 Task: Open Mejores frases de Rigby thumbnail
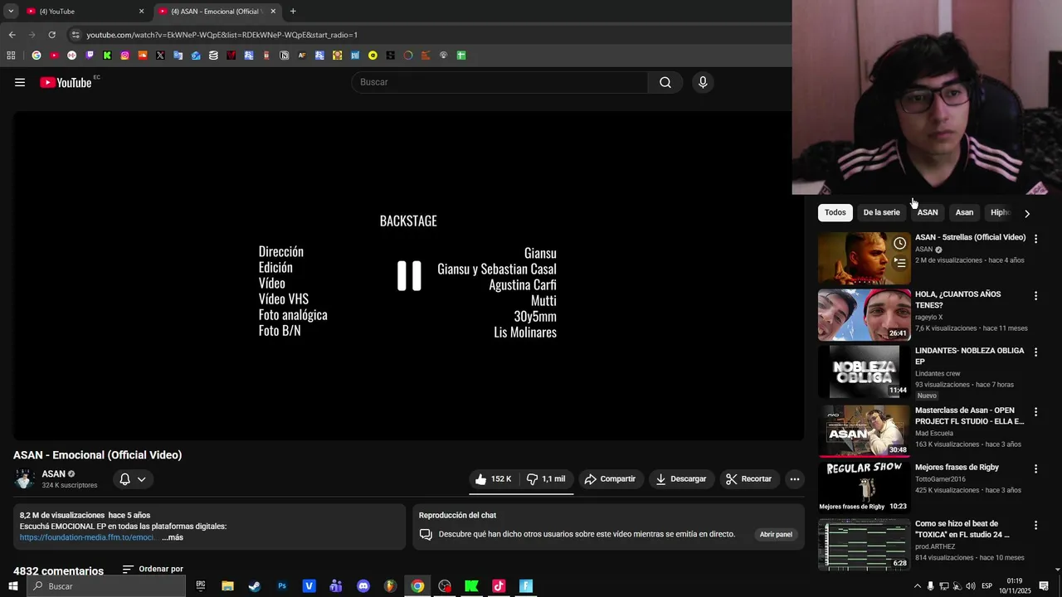(865, 487)
